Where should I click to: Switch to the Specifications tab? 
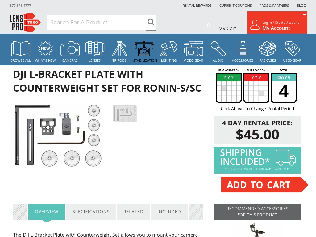point(91,212)
